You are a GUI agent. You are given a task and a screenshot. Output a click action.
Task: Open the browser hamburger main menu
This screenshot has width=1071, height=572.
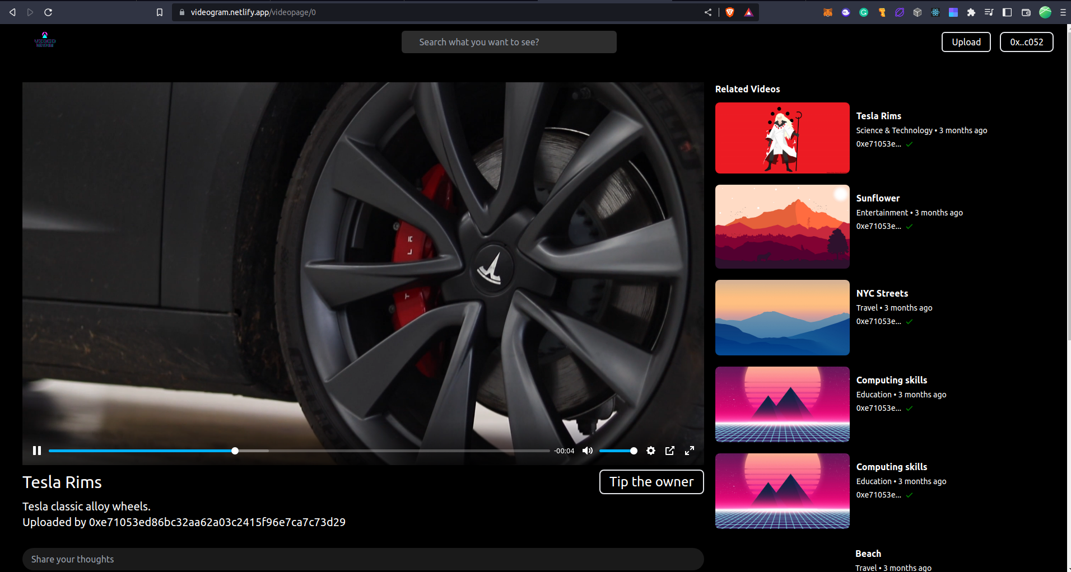(1063, 12)
